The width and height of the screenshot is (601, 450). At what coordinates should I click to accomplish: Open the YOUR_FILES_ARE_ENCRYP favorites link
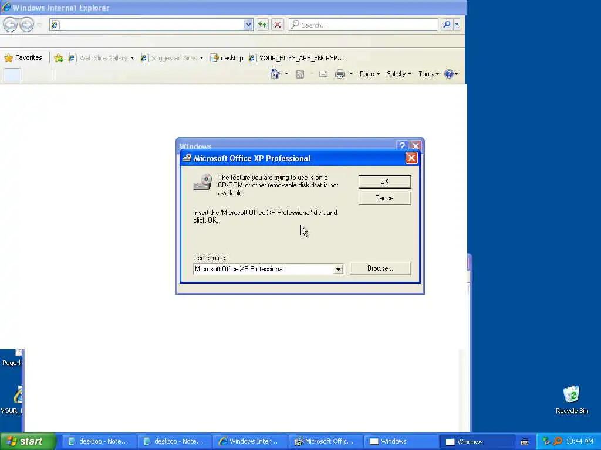[296, 58]
